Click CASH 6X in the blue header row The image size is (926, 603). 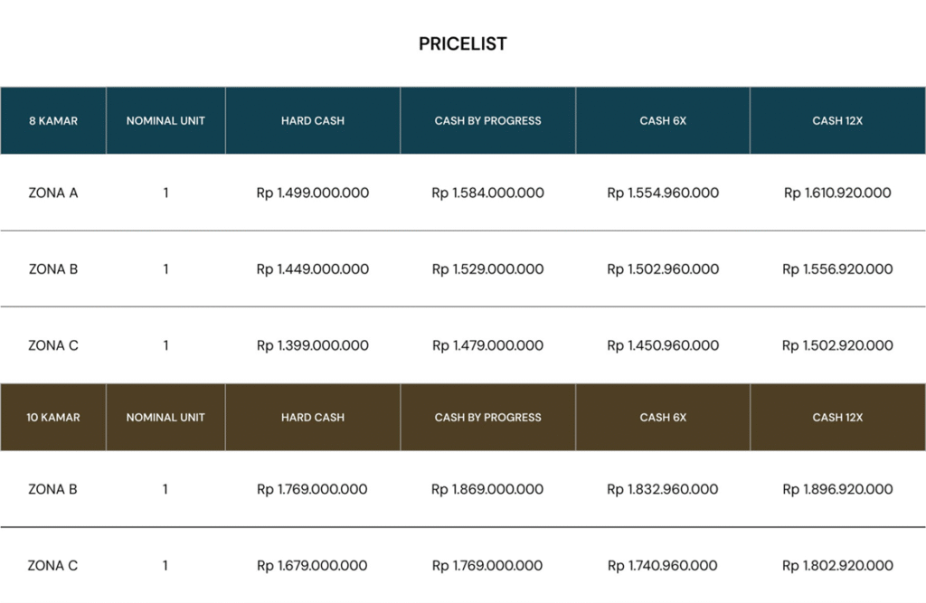pyautogui.click(x=663, y=120)
